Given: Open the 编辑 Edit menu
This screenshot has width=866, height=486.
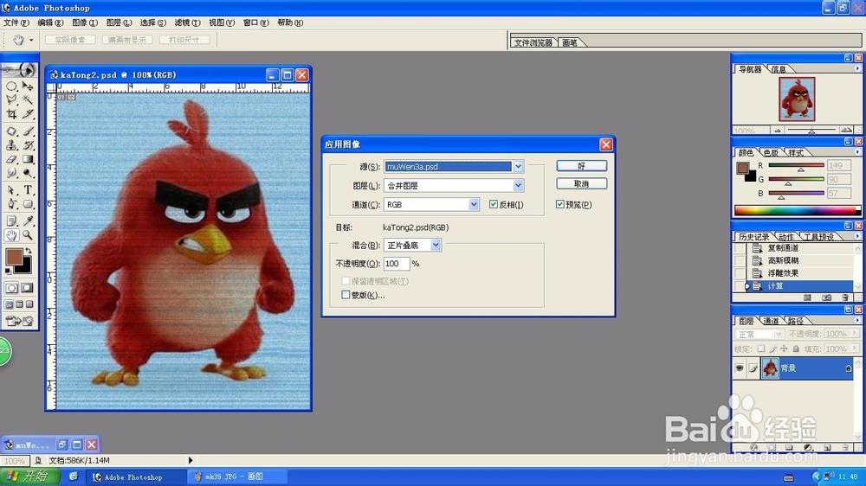Looking at the screenshot, I should click(x=50, y=22).
